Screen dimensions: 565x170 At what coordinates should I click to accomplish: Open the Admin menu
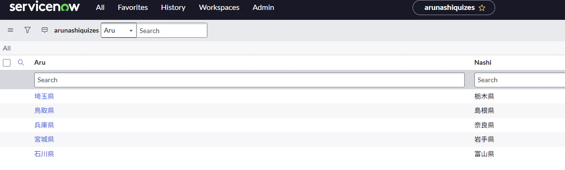point(264,8)
